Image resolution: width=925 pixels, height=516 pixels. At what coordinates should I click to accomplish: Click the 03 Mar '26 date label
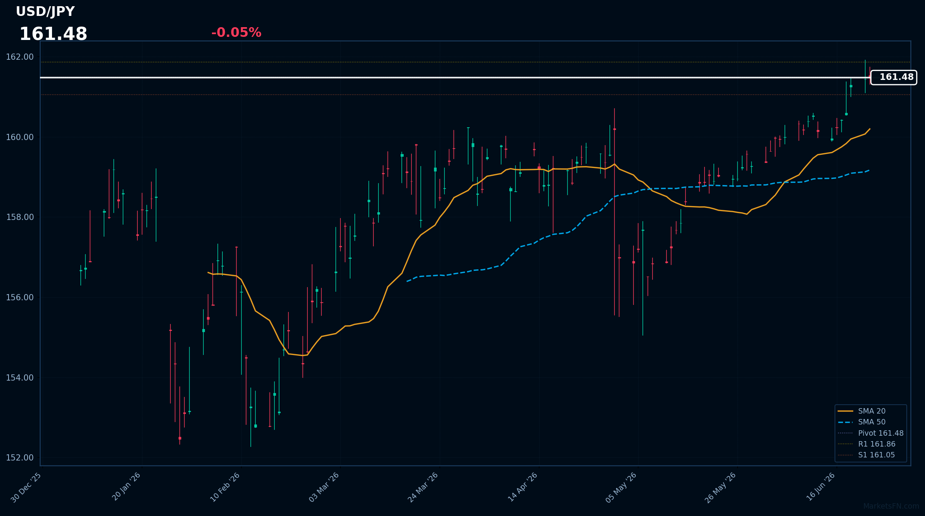click(325, 487)
